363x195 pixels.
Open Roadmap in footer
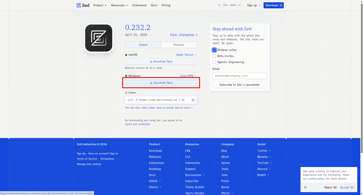155,169
